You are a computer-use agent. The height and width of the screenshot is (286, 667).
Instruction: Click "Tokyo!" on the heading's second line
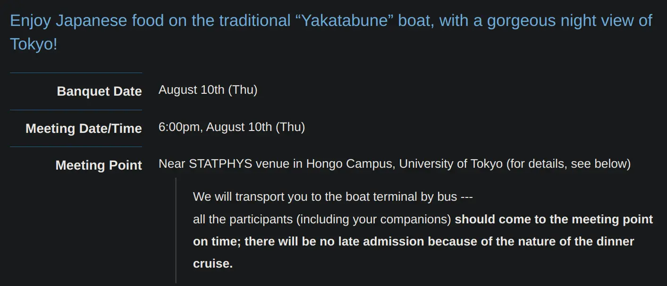(x=34, y=44)
